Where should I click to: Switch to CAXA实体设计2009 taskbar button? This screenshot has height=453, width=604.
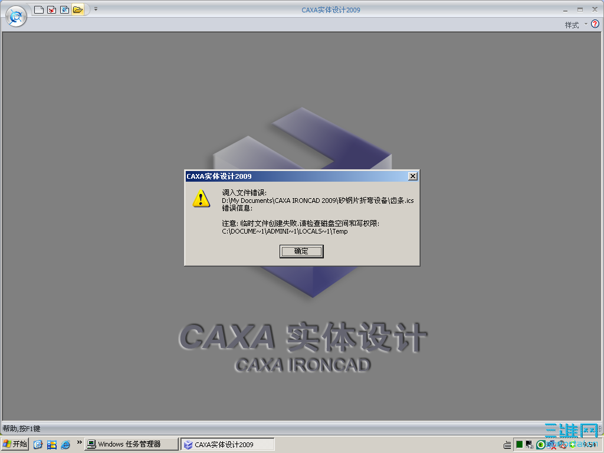pos(228,445)
